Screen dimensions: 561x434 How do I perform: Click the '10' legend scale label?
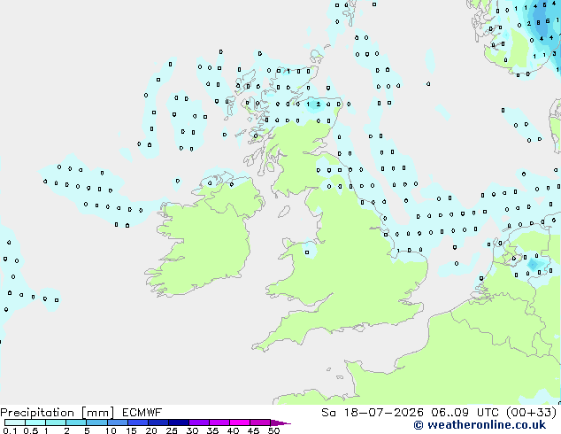(x=111, y=430)
